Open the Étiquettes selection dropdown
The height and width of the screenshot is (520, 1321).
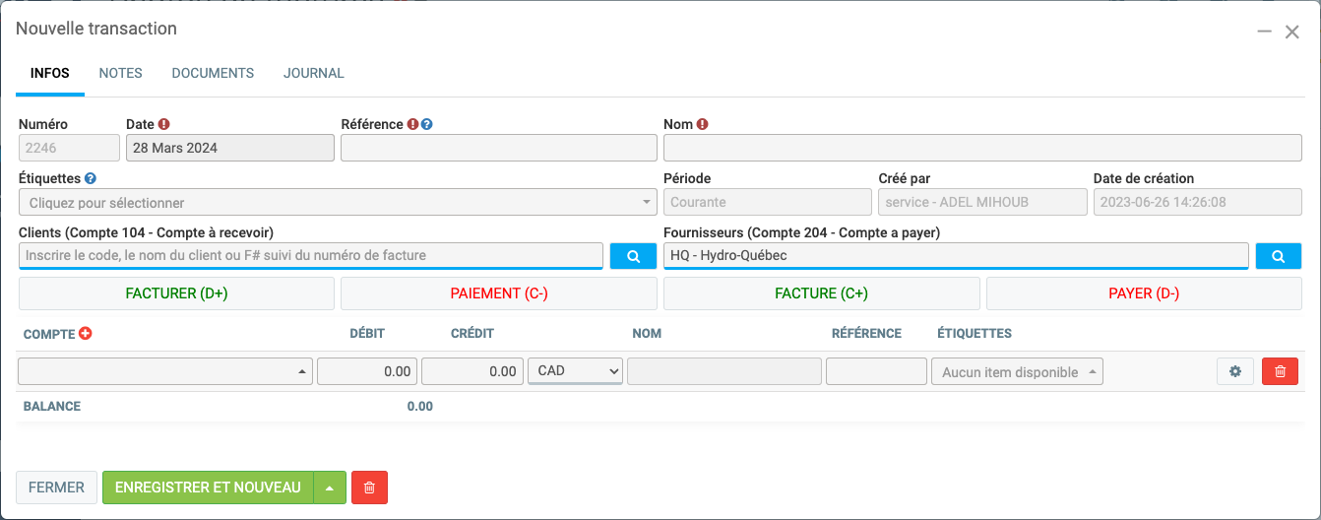[338, 203]
